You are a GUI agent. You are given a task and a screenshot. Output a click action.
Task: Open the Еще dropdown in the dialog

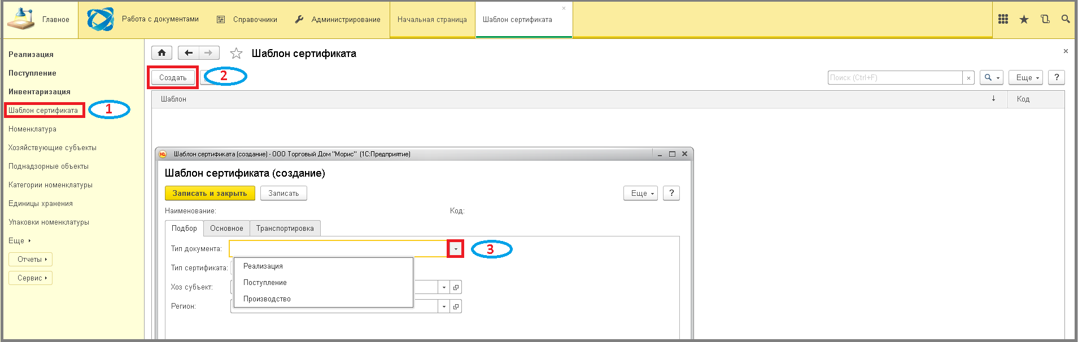(640, 193)
